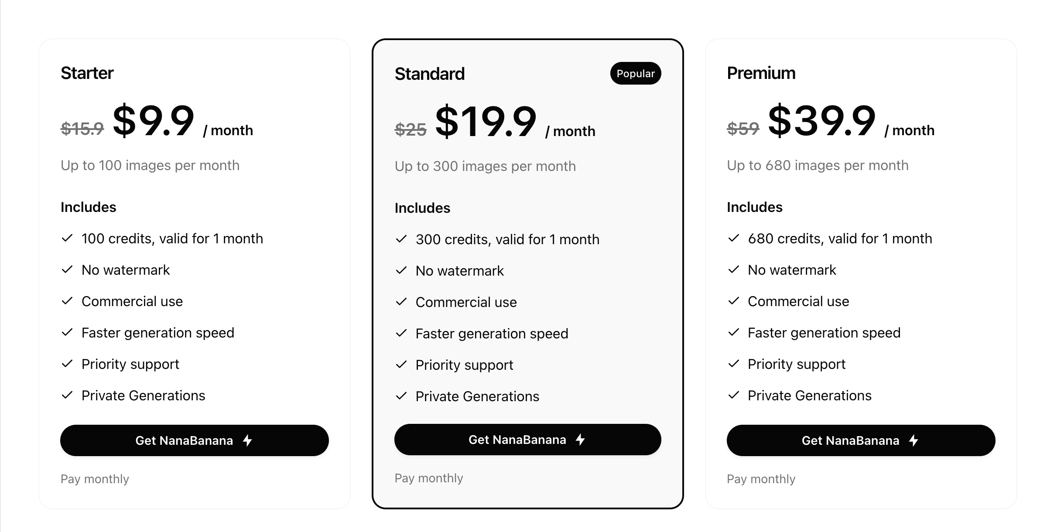
Task: Select the Starter plan title
Action: click(87, 73)
